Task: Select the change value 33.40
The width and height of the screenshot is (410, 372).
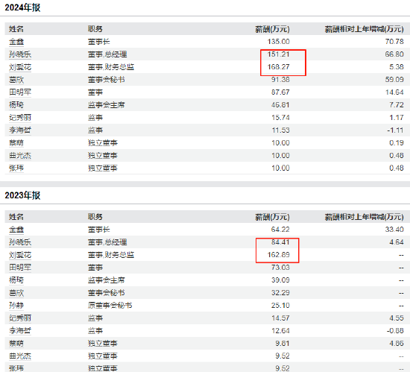Action: click(x=394, y=230)
